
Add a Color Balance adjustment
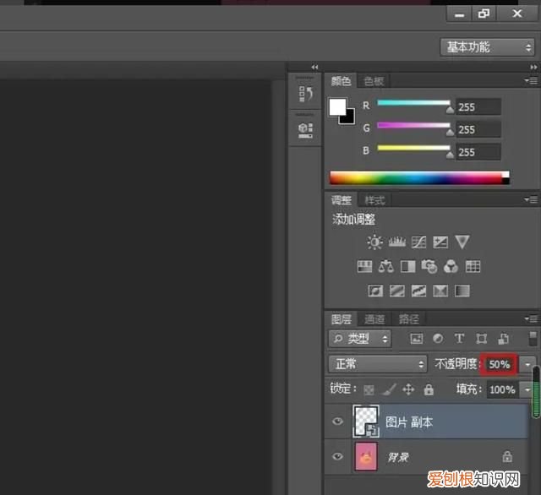pos(386,266)
